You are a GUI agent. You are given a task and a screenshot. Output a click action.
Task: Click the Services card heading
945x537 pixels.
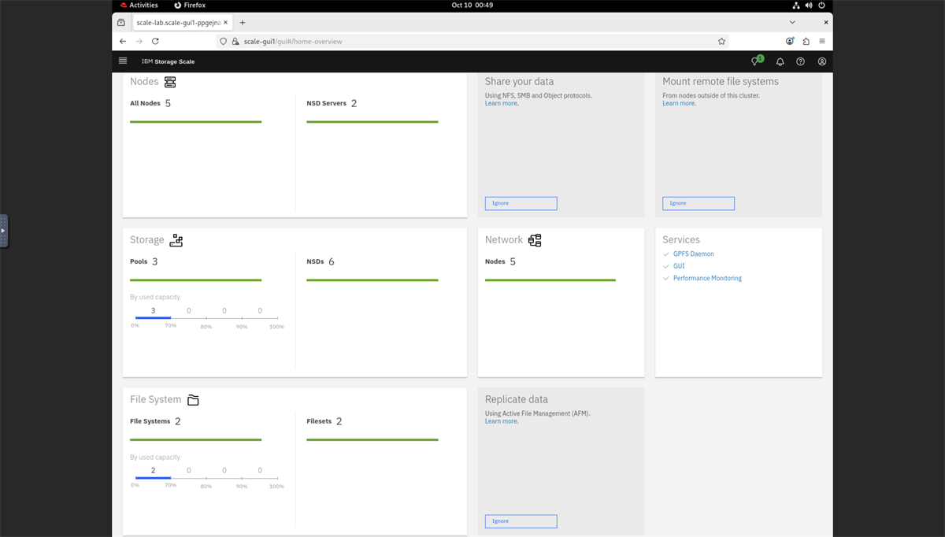coord(681,240)
